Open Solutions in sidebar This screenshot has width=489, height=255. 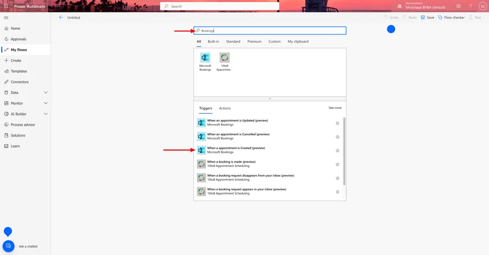[x=25, y=135]
